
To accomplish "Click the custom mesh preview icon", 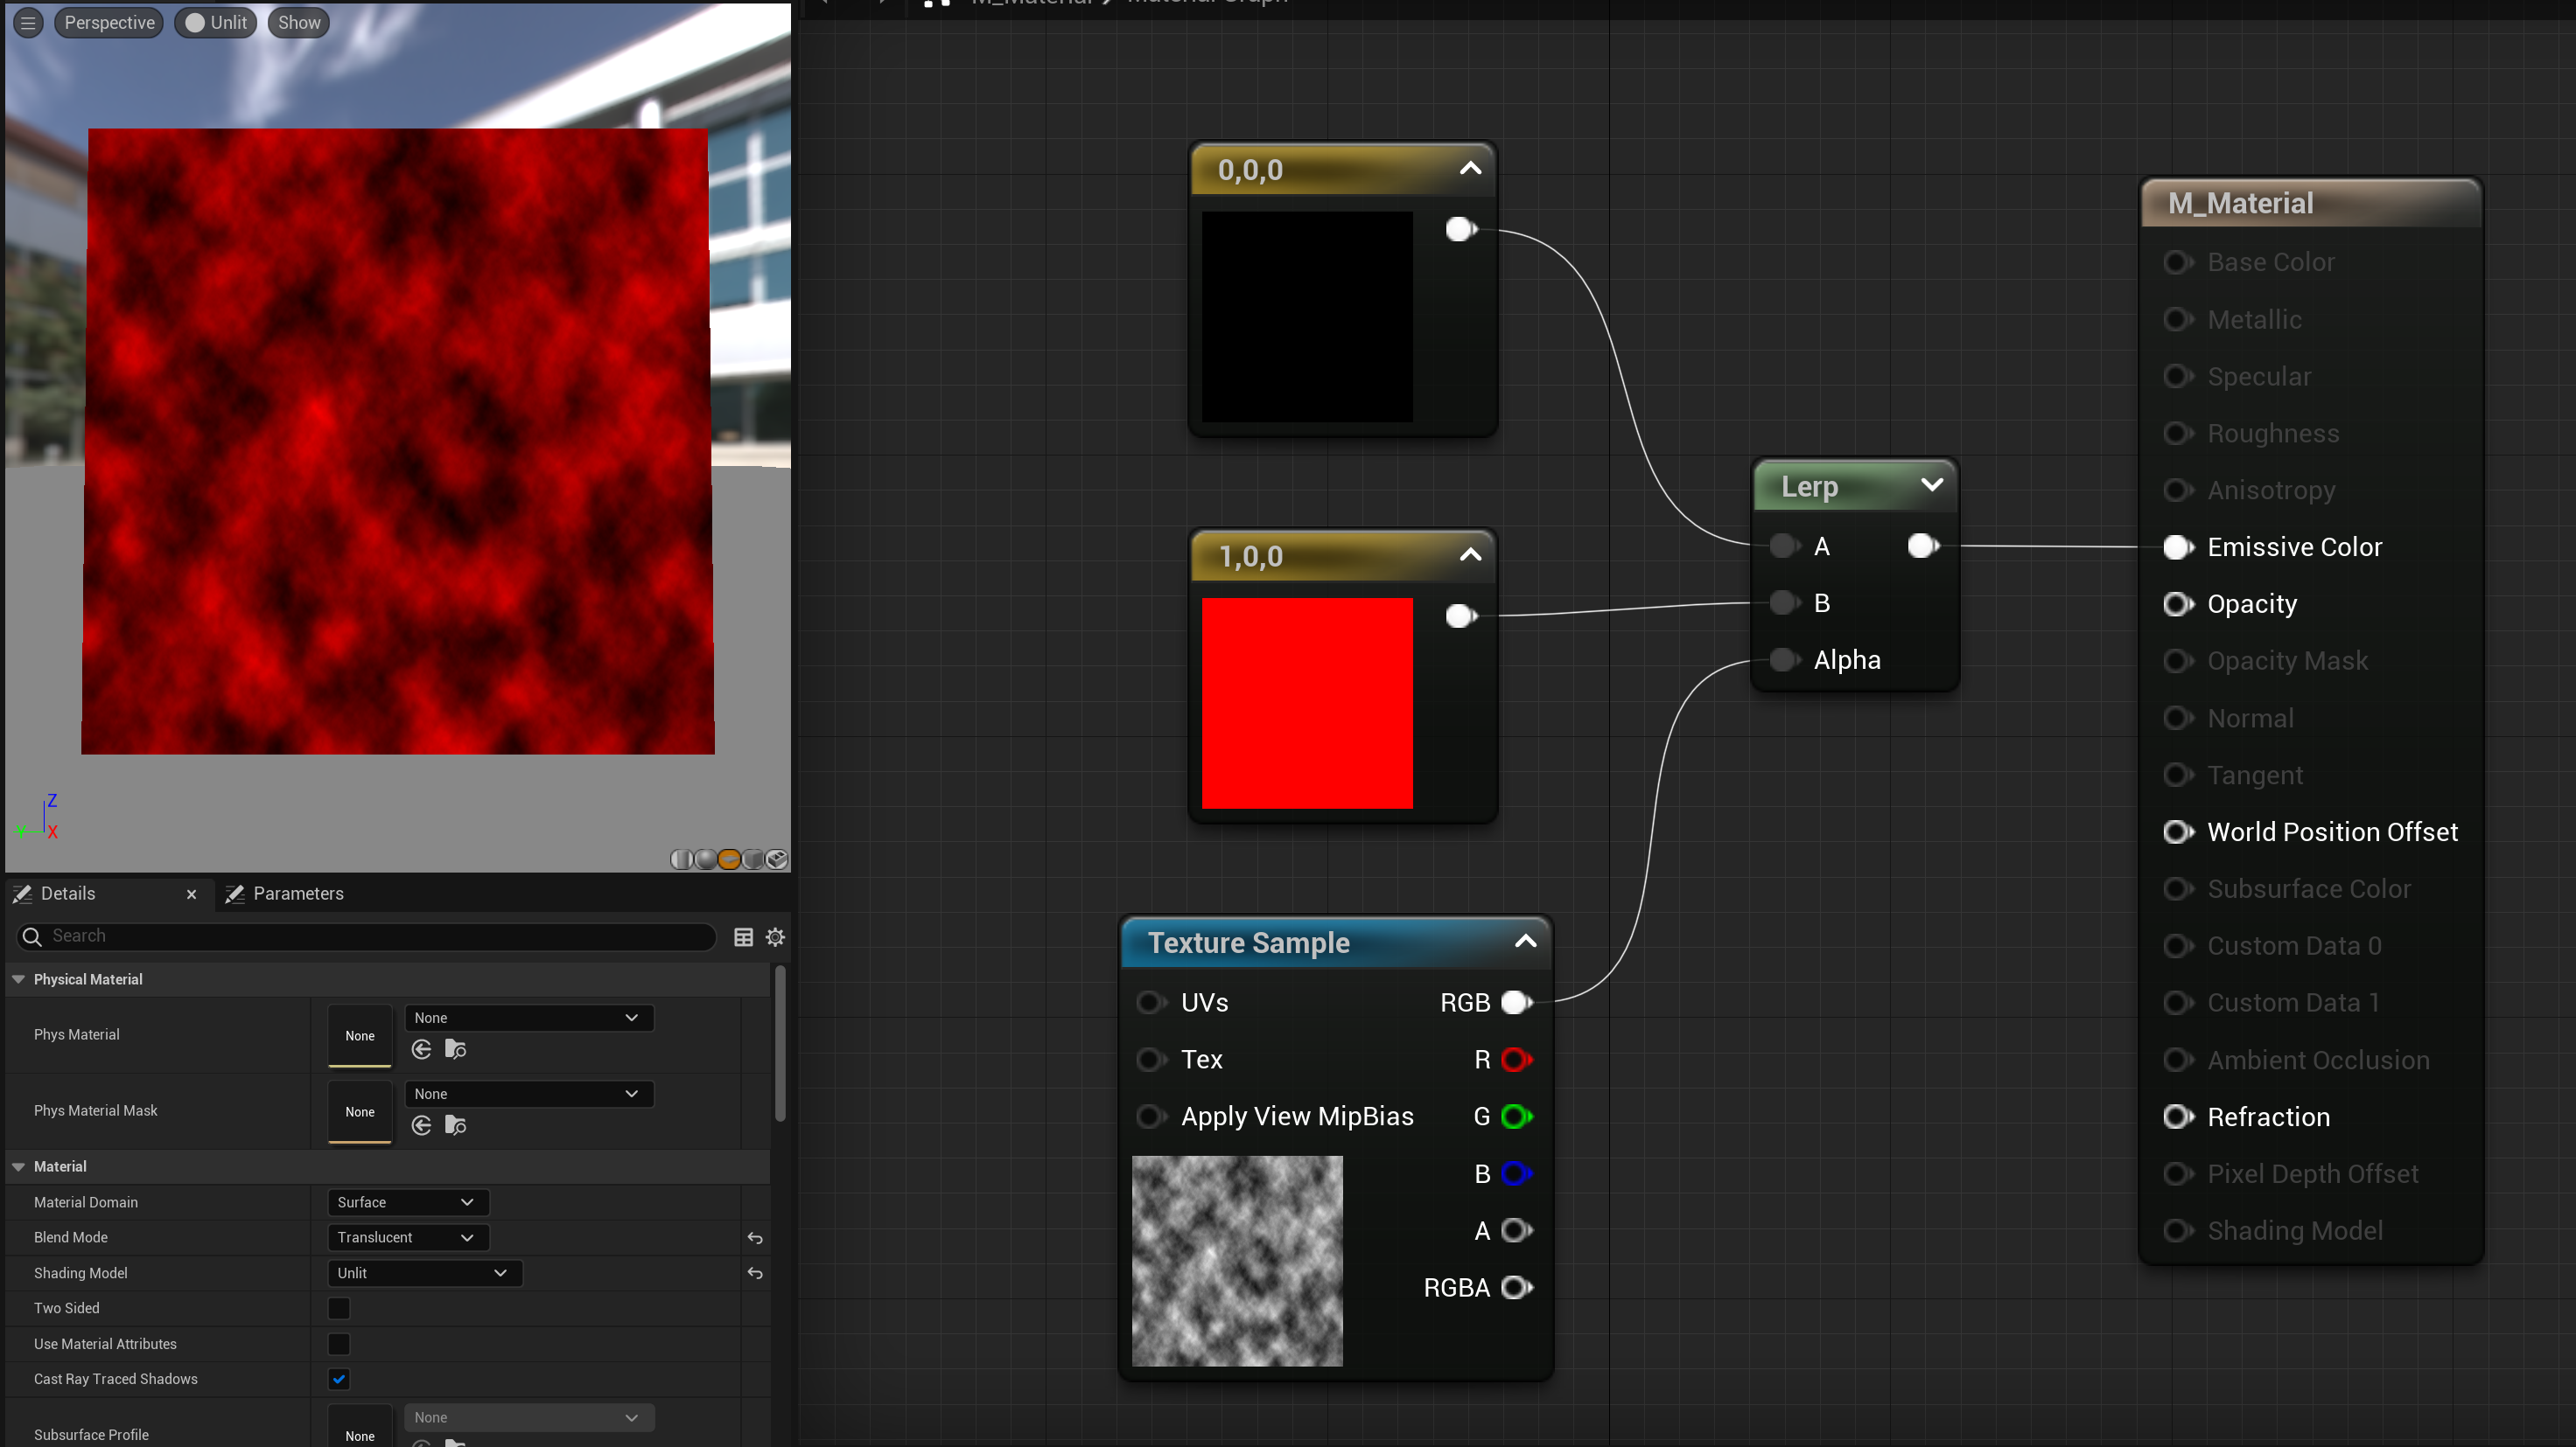I will coord(777,859).
